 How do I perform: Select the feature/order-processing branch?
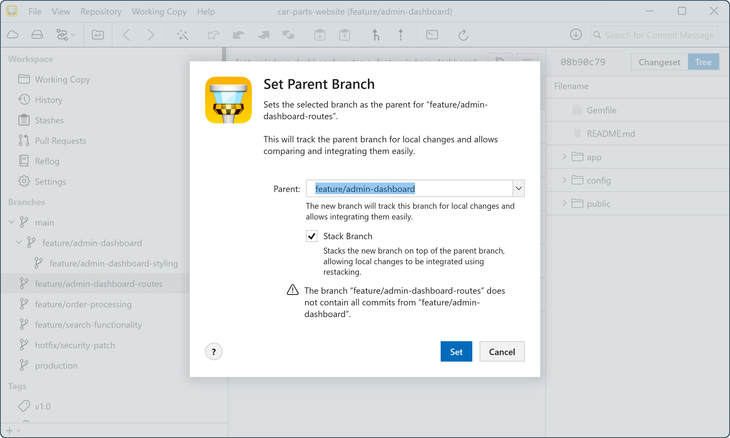83,304
